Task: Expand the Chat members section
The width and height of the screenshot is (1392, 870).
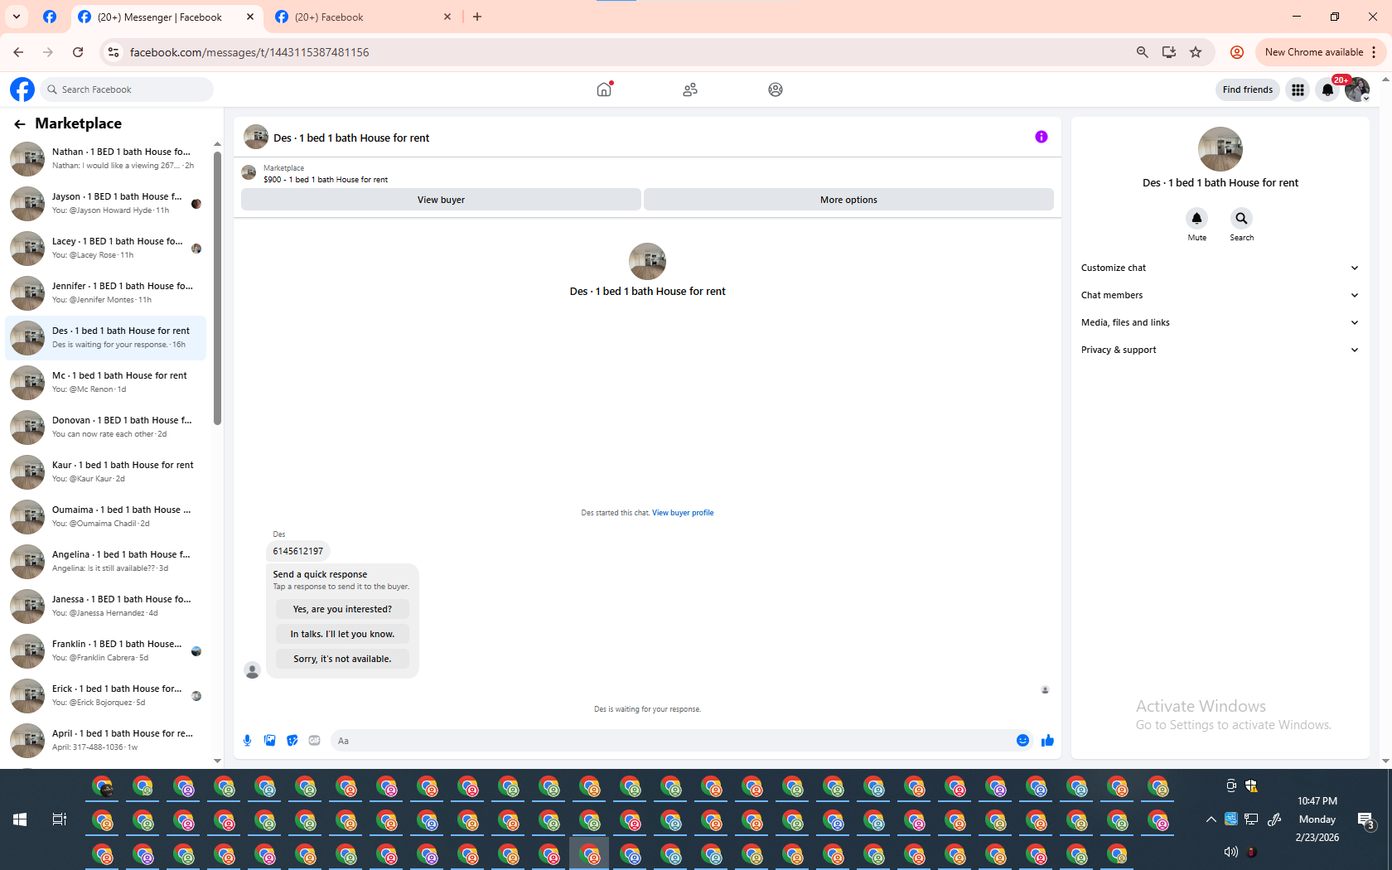Action: [x=1220, y=295]
